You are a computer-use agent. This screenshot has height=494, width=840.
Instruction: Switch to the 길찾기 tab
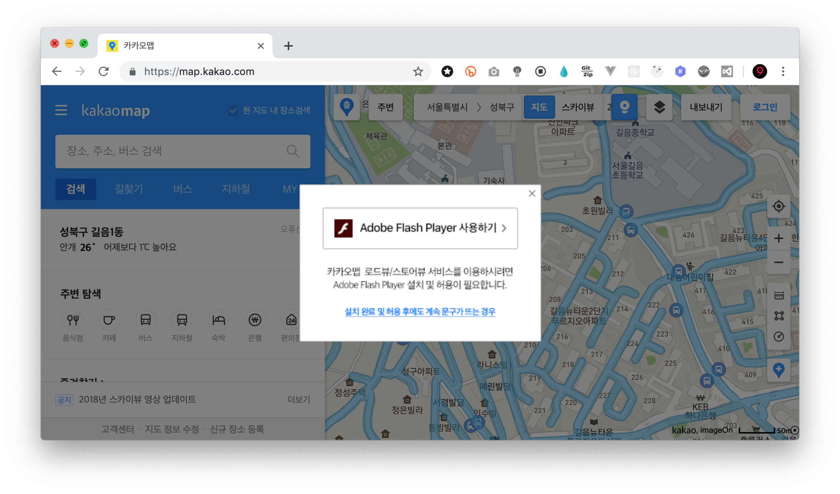point(129,189)
